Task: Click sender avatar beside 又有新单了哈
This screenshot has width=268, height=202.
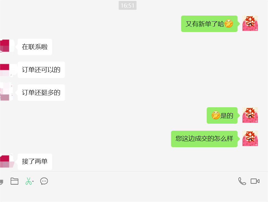Action: point(250,23)
